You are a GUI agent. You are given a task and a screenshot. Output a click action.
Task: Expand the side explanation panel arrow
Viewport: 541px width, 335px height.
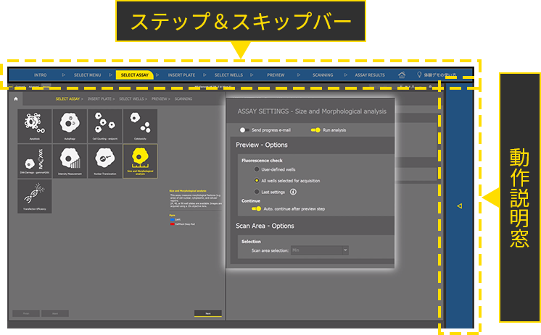(458, 206)
